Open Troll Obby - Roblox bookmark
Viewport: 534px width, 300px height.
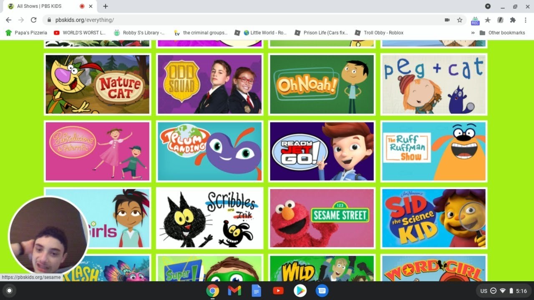pyautogui.click(x=379, y=32)
